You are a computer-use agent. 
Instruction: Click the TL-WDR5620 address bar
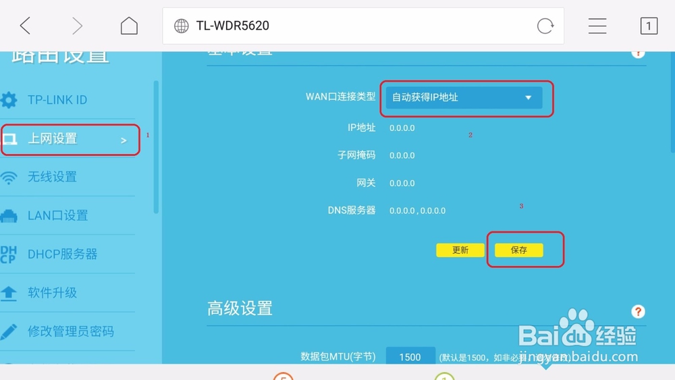click(363, 26)
